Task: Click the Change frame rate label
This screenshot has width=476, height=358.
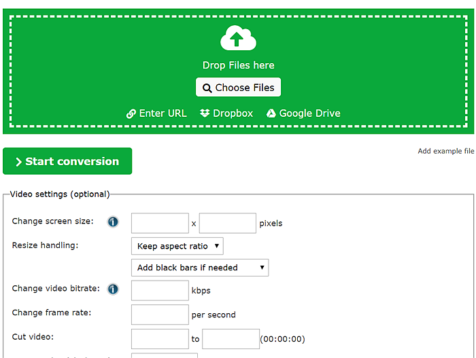Action: [x=52, y=312]
